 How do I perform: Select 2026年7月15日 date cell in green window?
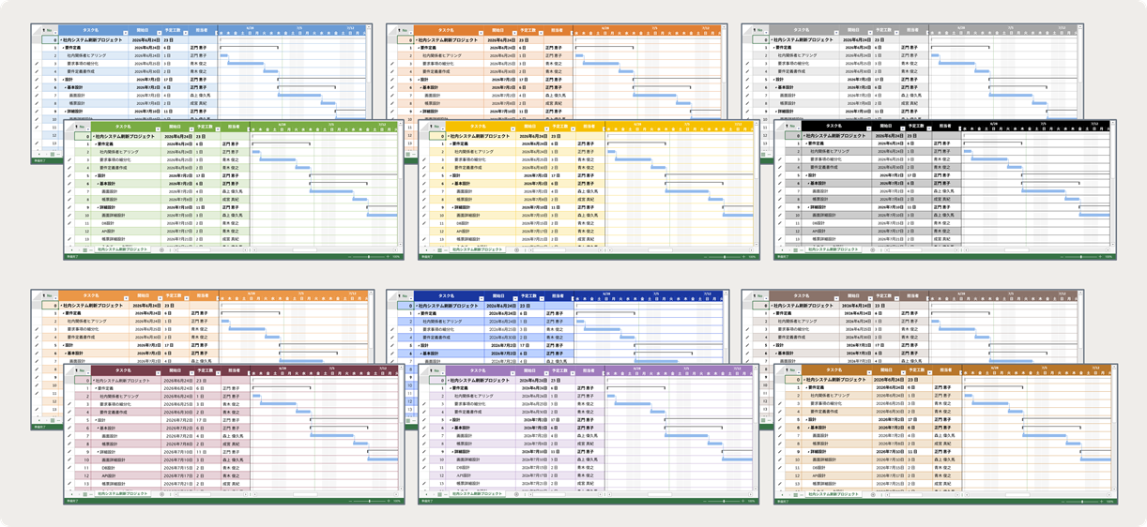[x=178, y=223]
